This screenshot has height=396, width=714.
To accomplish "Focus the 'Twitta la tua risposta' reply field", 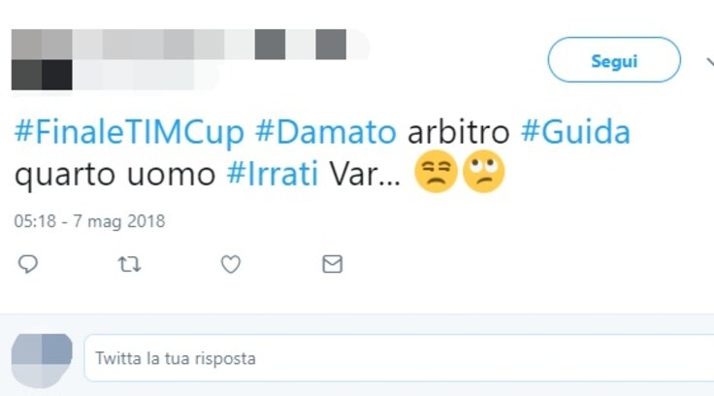I will click(x=399, y=358).
